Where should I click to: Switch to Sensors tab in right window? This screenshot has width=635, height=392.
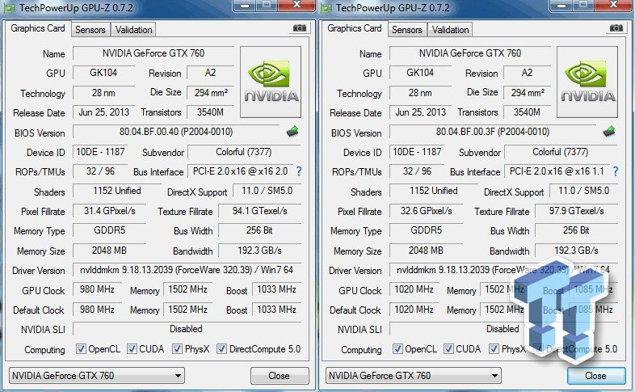tap(407, 30)
